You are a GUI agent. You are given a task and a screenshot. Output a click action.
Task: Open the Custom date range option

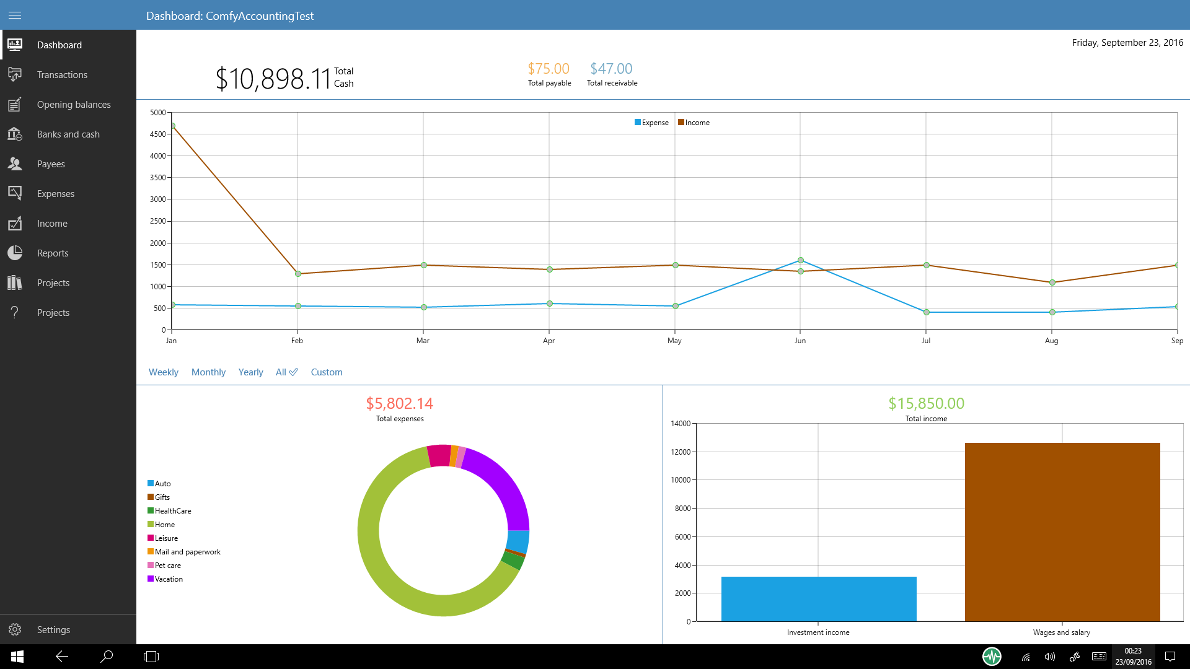pos(327,372)
